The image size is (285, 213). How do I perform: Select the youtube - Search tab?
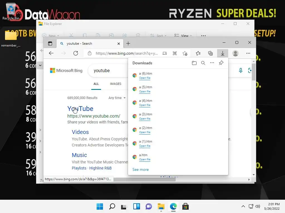[x=90, y=44]
